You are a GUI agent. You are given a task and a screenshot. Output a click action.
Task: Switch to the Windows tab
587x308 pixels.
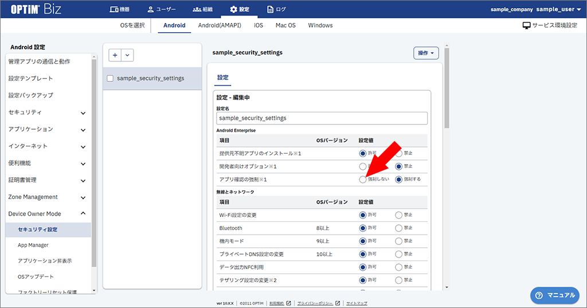click(320, 25)
